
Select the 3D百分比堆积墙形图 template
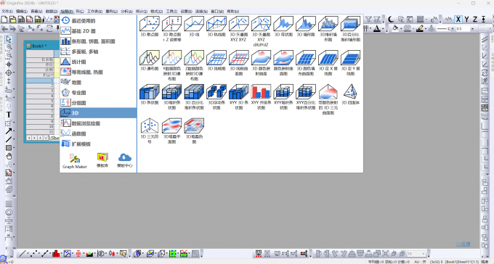(350, 29)
